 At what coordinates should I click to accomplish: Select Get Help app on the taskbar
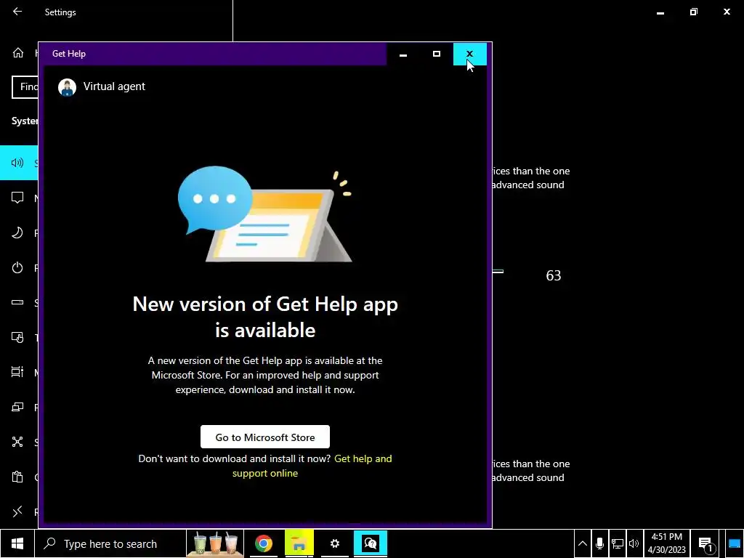coord(371,543)
